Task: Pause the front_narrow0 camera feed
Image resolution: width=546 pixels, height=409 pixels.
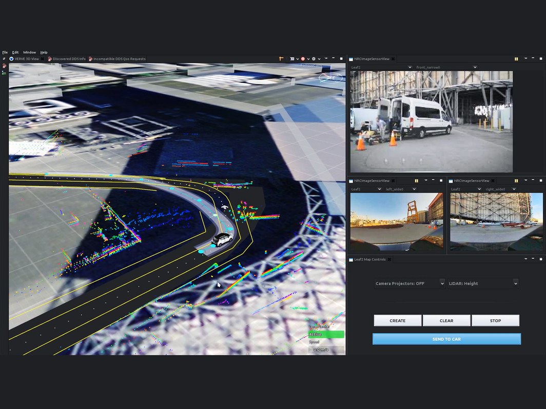Action: [516, 59]
